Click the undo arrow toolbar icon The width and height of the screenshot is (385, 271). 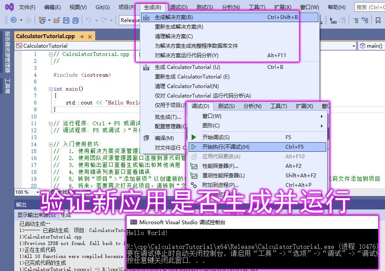[x=89, y=20]
